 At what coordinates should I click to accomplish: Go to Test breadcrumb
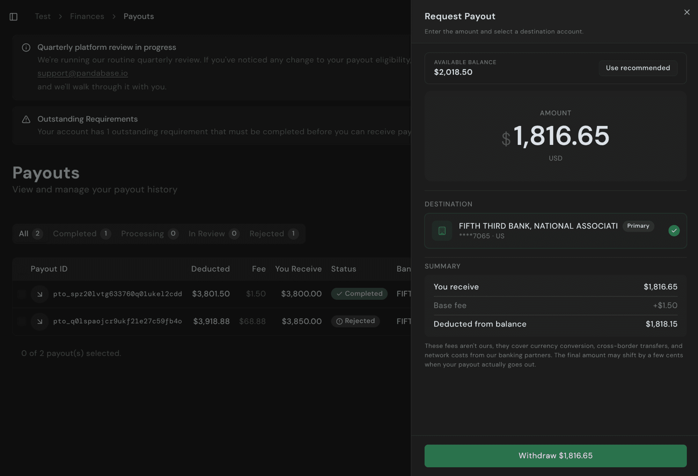(43, 16)
